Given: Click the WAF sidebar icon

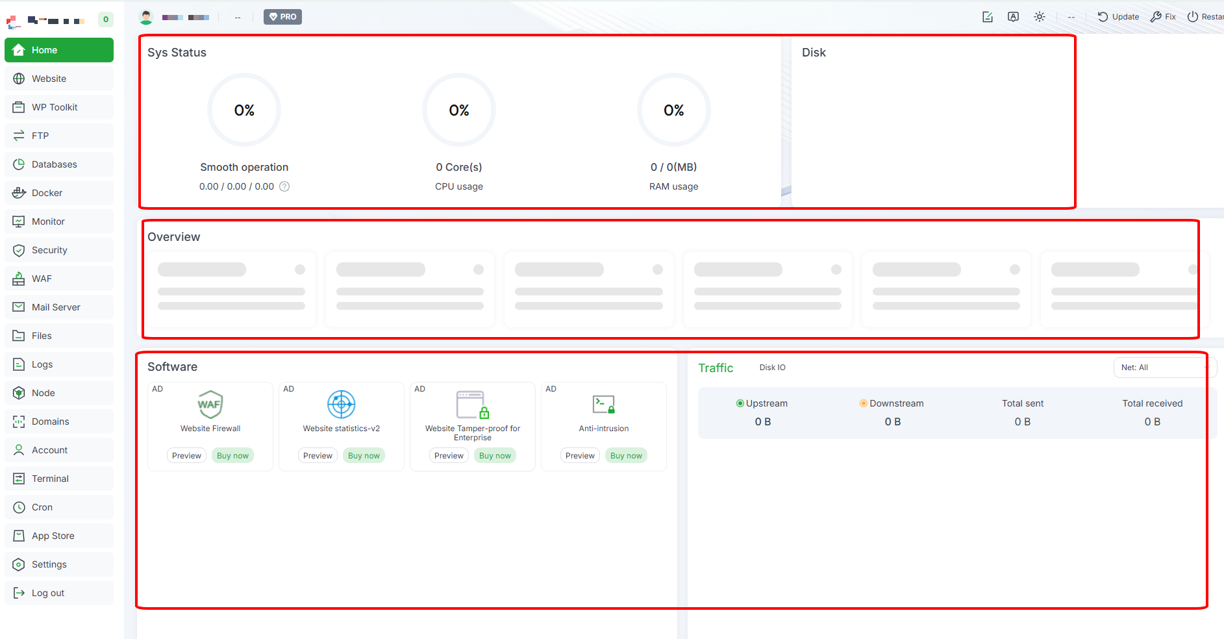Looking at the screenshot, I should 19,279.
